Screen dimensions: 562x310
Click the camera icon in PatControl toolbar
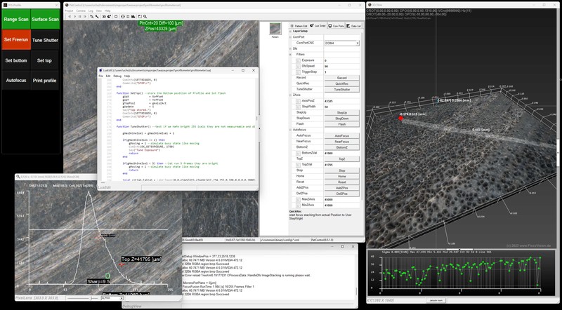[133, 17]
